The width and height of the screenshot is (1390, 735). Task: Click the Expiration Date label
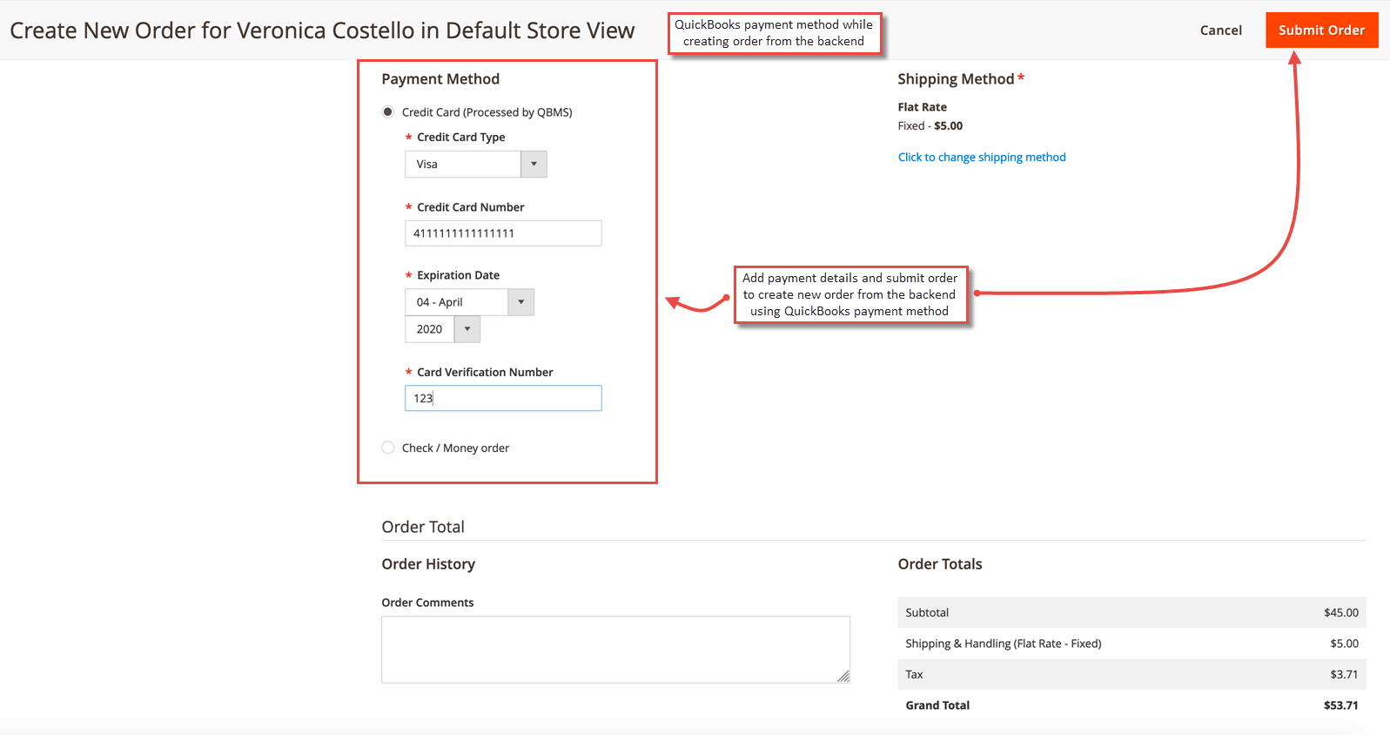458,275
